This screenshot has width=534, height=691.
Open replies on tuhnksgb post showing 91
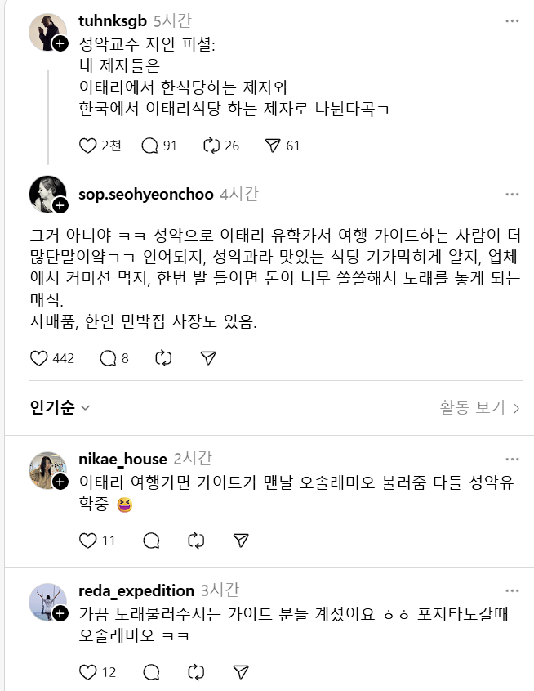click(x=149, y=146)
